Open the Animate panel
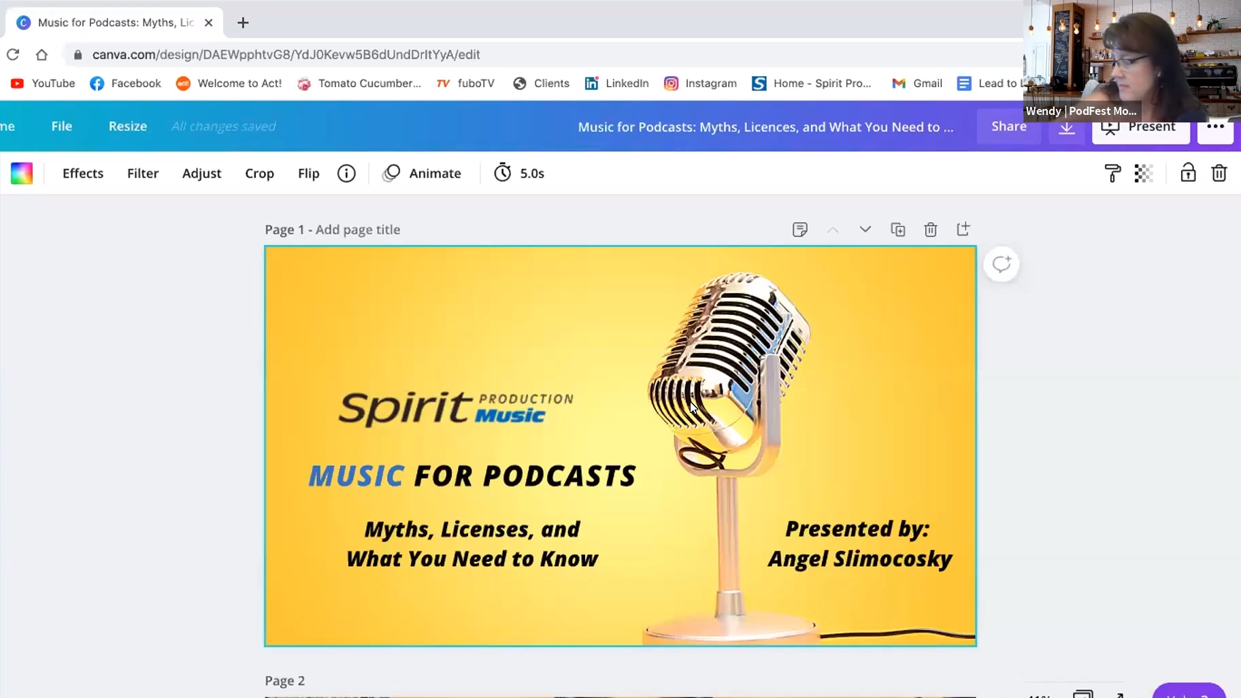Screen dimensions: 1241x698 pyautogui.click(x=422, y=173)
